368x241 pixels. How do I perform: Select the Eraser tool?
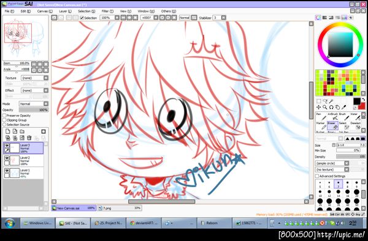click(332, 125)
